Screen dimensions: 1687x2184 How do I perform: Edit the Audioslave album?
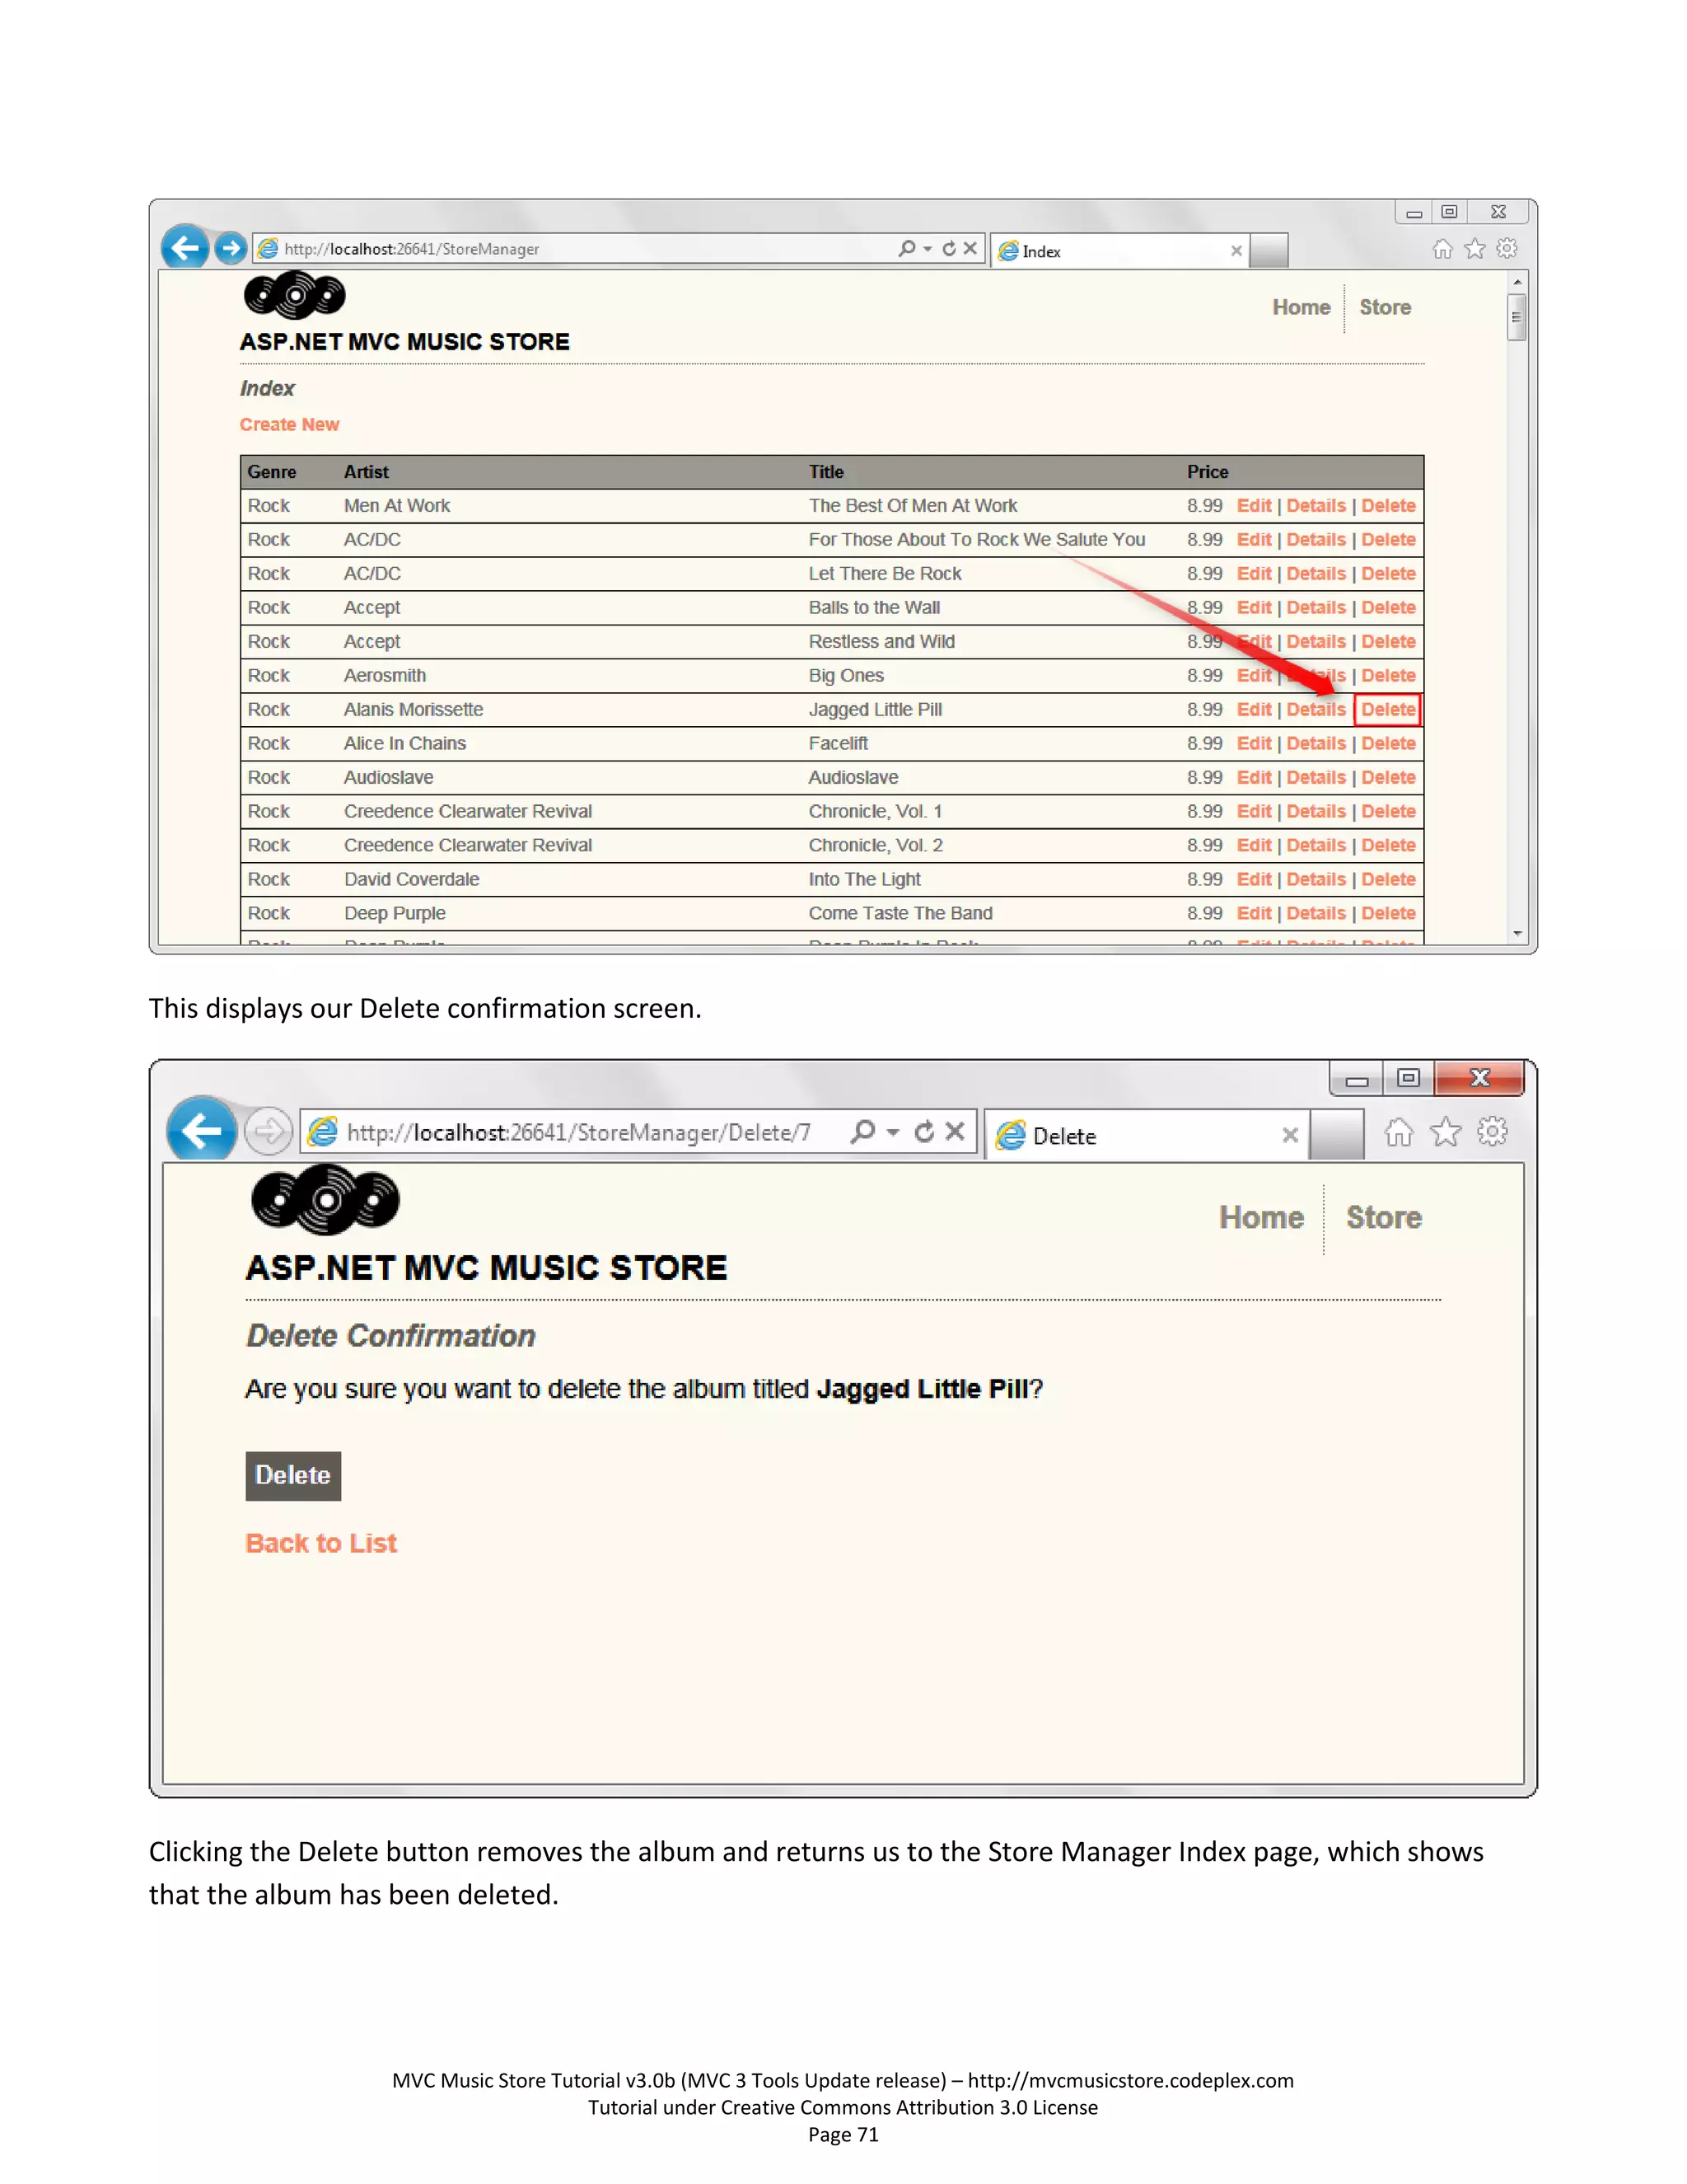[1253, 778]
